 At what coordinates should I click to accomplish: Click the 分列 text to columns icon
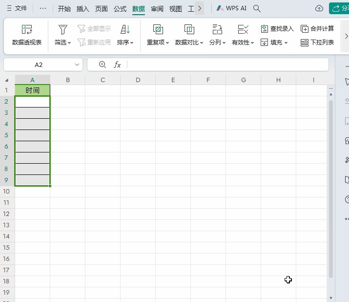[x=217, y=30]
